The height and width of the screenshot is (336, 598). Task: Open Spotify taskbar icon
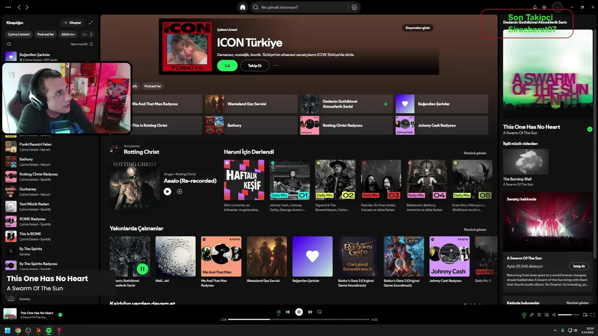[49, 330]
